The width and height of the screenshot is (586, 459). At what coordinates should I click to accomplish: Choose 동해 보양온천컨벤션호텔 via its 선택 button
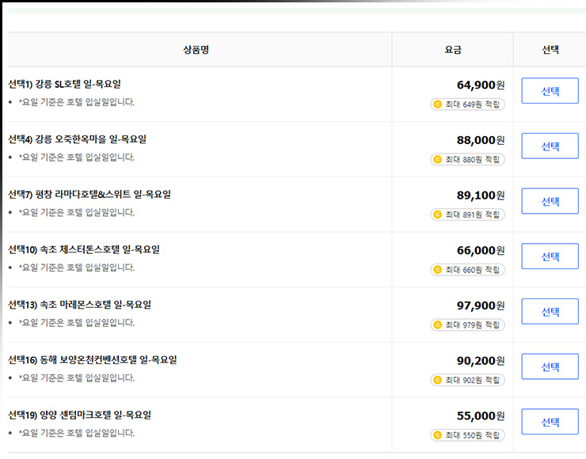(x=550, y=366)
